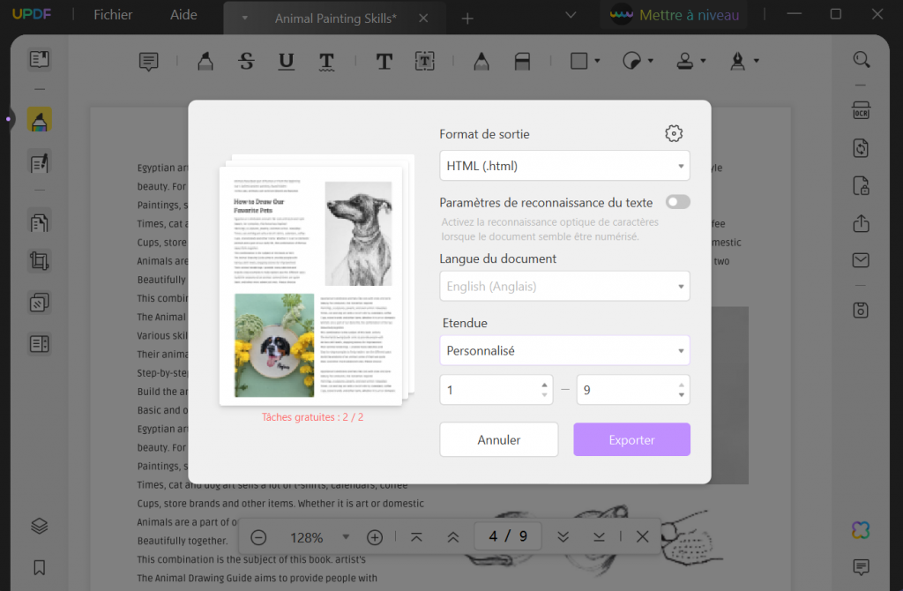Select the Pencil drawing tool

tap(481, 61)
